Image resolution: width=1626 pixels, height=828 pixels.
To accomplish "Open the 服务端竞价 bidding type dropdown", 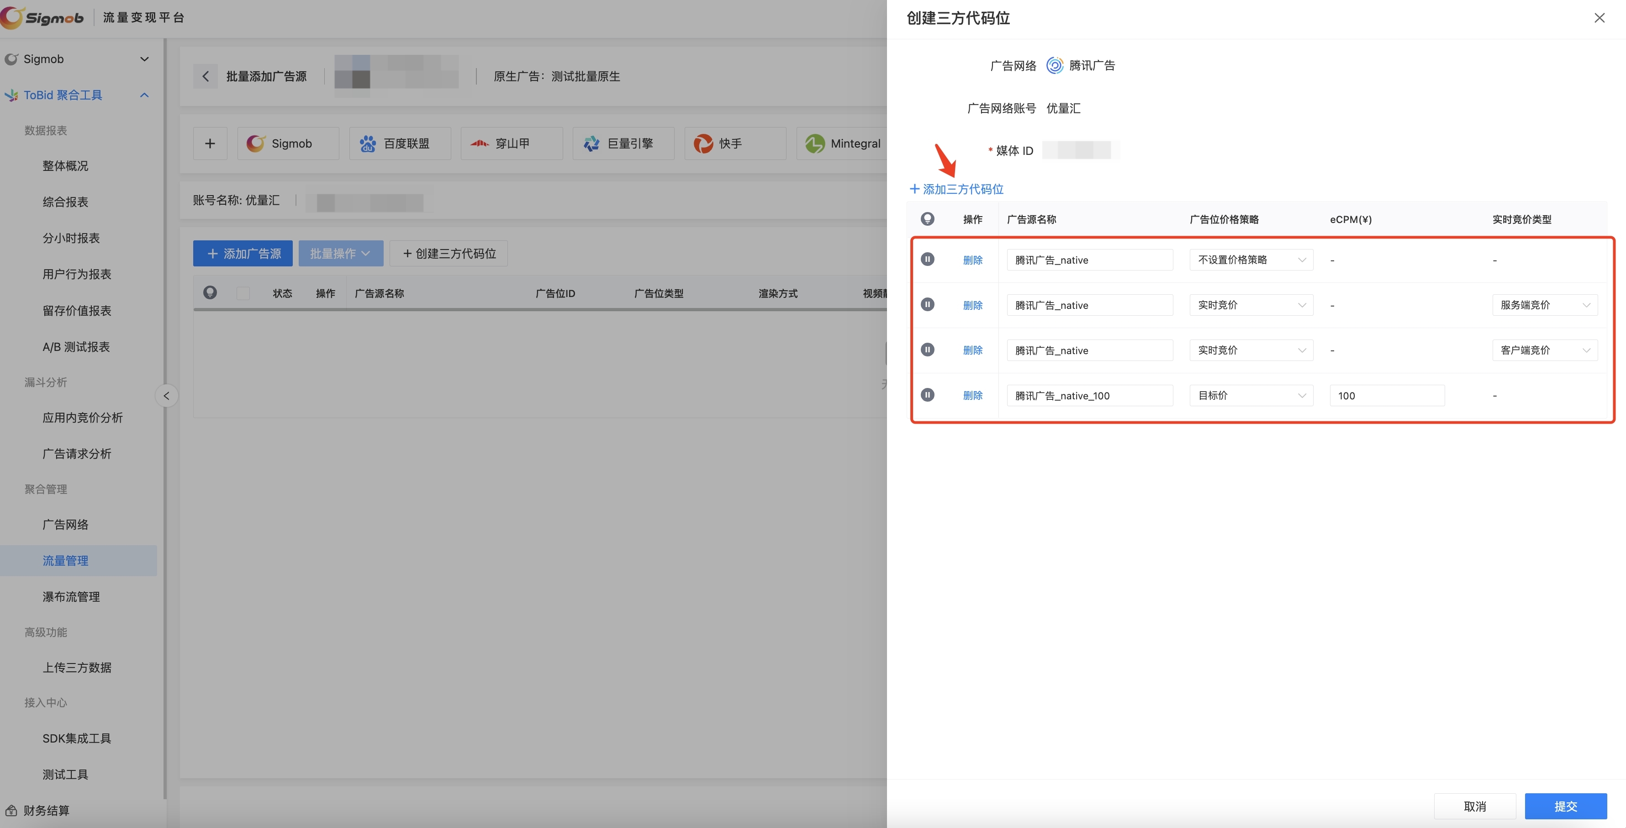I will click(1545, 305).
